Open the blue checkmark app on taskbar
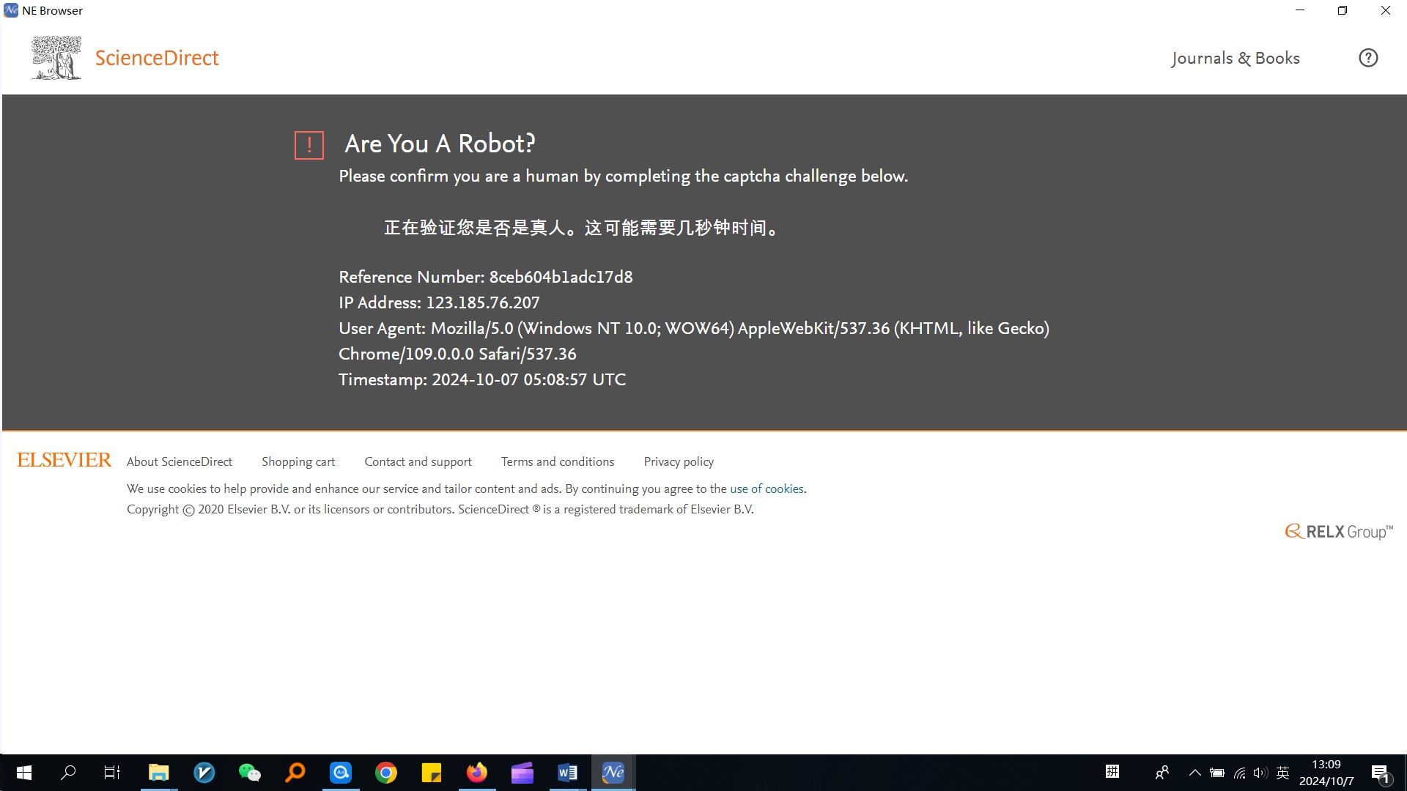The image size is (1407, 791). click(204, 773)
